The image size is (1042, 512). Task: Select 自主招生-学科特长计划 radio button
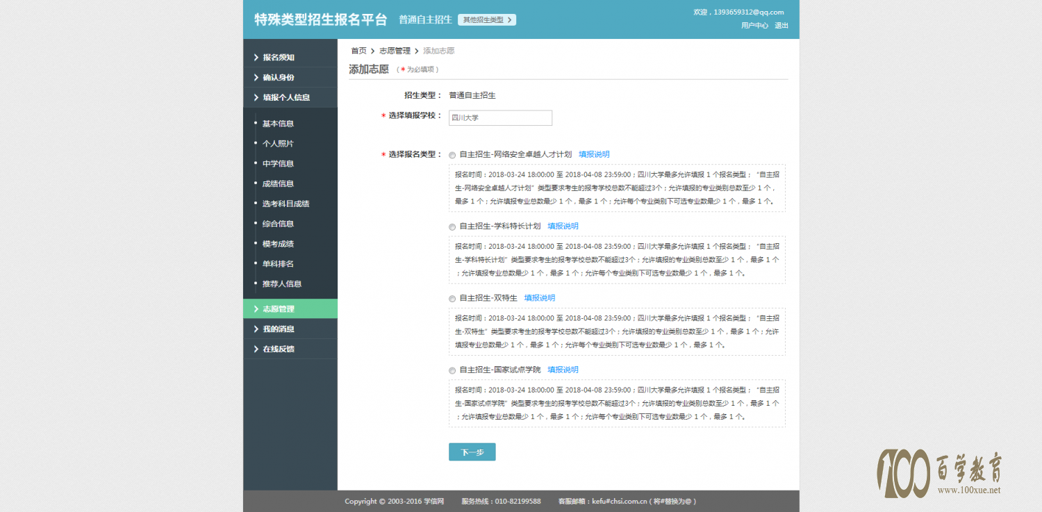coord(453,226)
